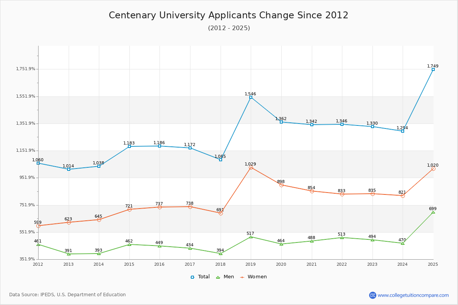Select Women data point 691 for 2018
Image resolution: width=458 pixels, height=305 pixels.
coord(221,213)
